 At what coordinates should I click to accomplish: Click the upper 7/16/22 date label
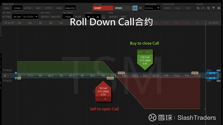coord(7,70)
